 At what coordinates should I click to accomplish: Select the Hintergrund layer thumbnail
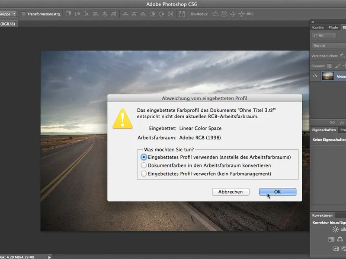pyautogui.click(x=328, y=76)
